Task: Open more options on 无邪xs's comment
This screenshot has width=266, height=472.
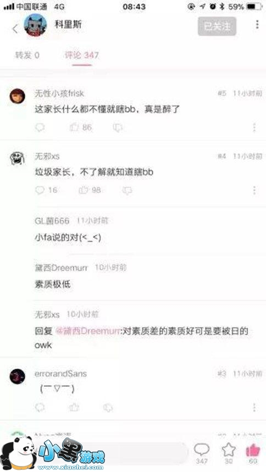Action: [254, 190]
